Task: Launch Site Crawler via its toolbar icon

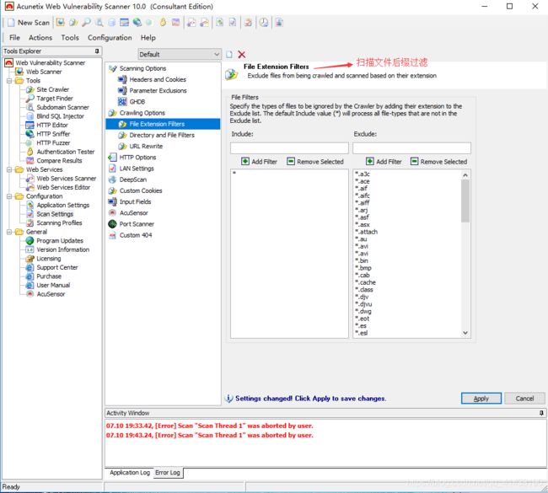Action: tap(73, 23)
